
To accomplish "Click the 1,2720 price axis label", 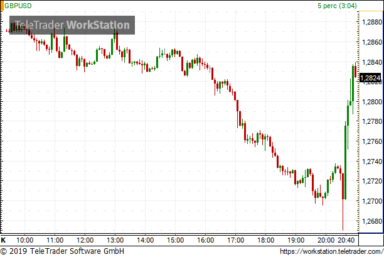I will point(372,181).
